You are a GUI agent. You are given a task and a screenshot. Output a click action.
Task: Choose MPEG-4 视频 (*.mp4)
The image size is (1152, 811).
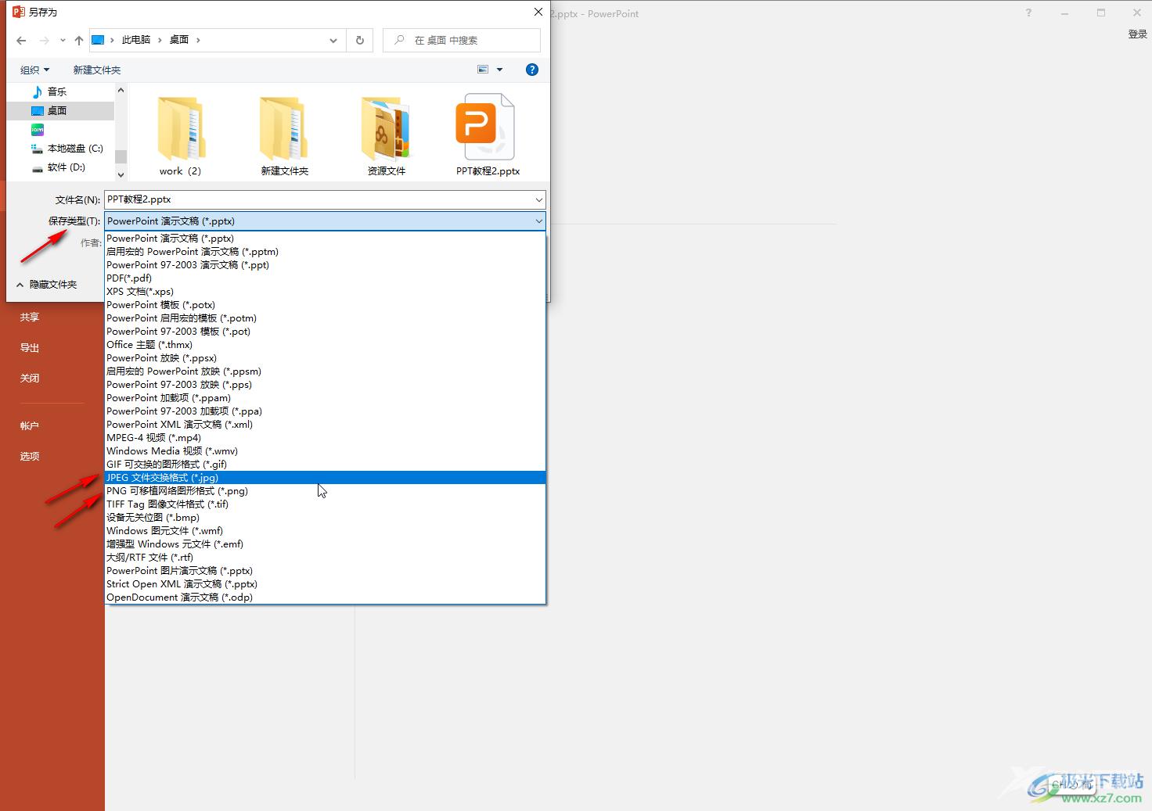coord(326,438)
